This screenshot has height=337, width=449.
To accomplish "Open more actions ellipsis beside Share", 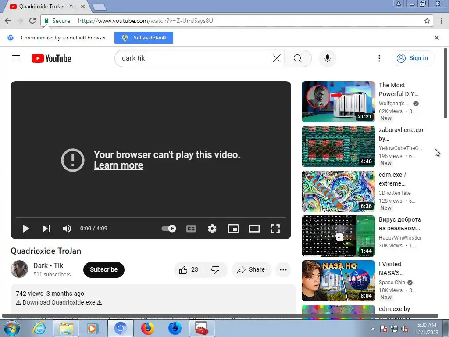I will pos(283,270).
